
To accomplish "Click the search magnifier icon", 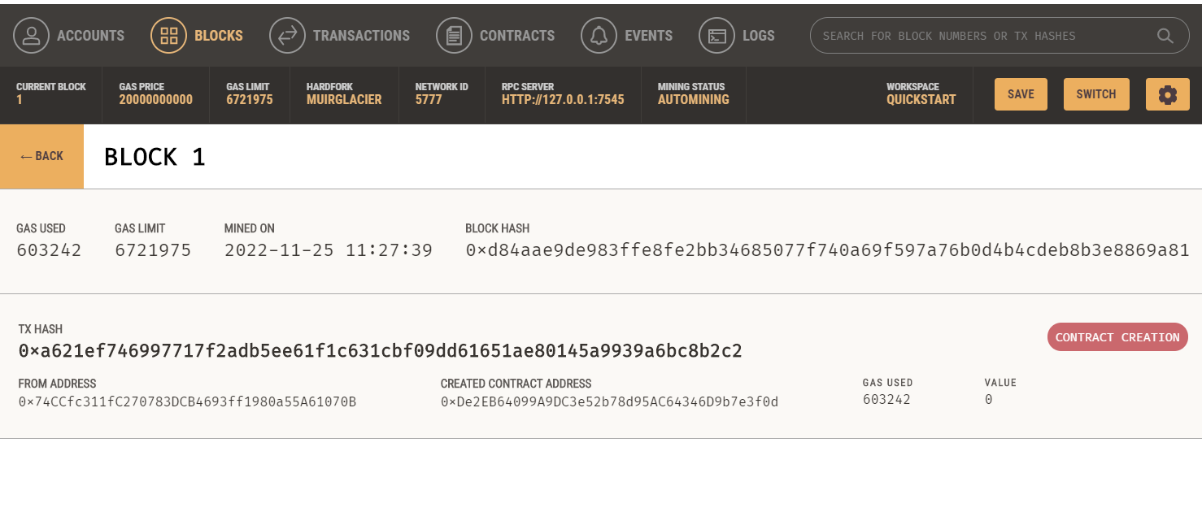I will tap(1165, 35).
